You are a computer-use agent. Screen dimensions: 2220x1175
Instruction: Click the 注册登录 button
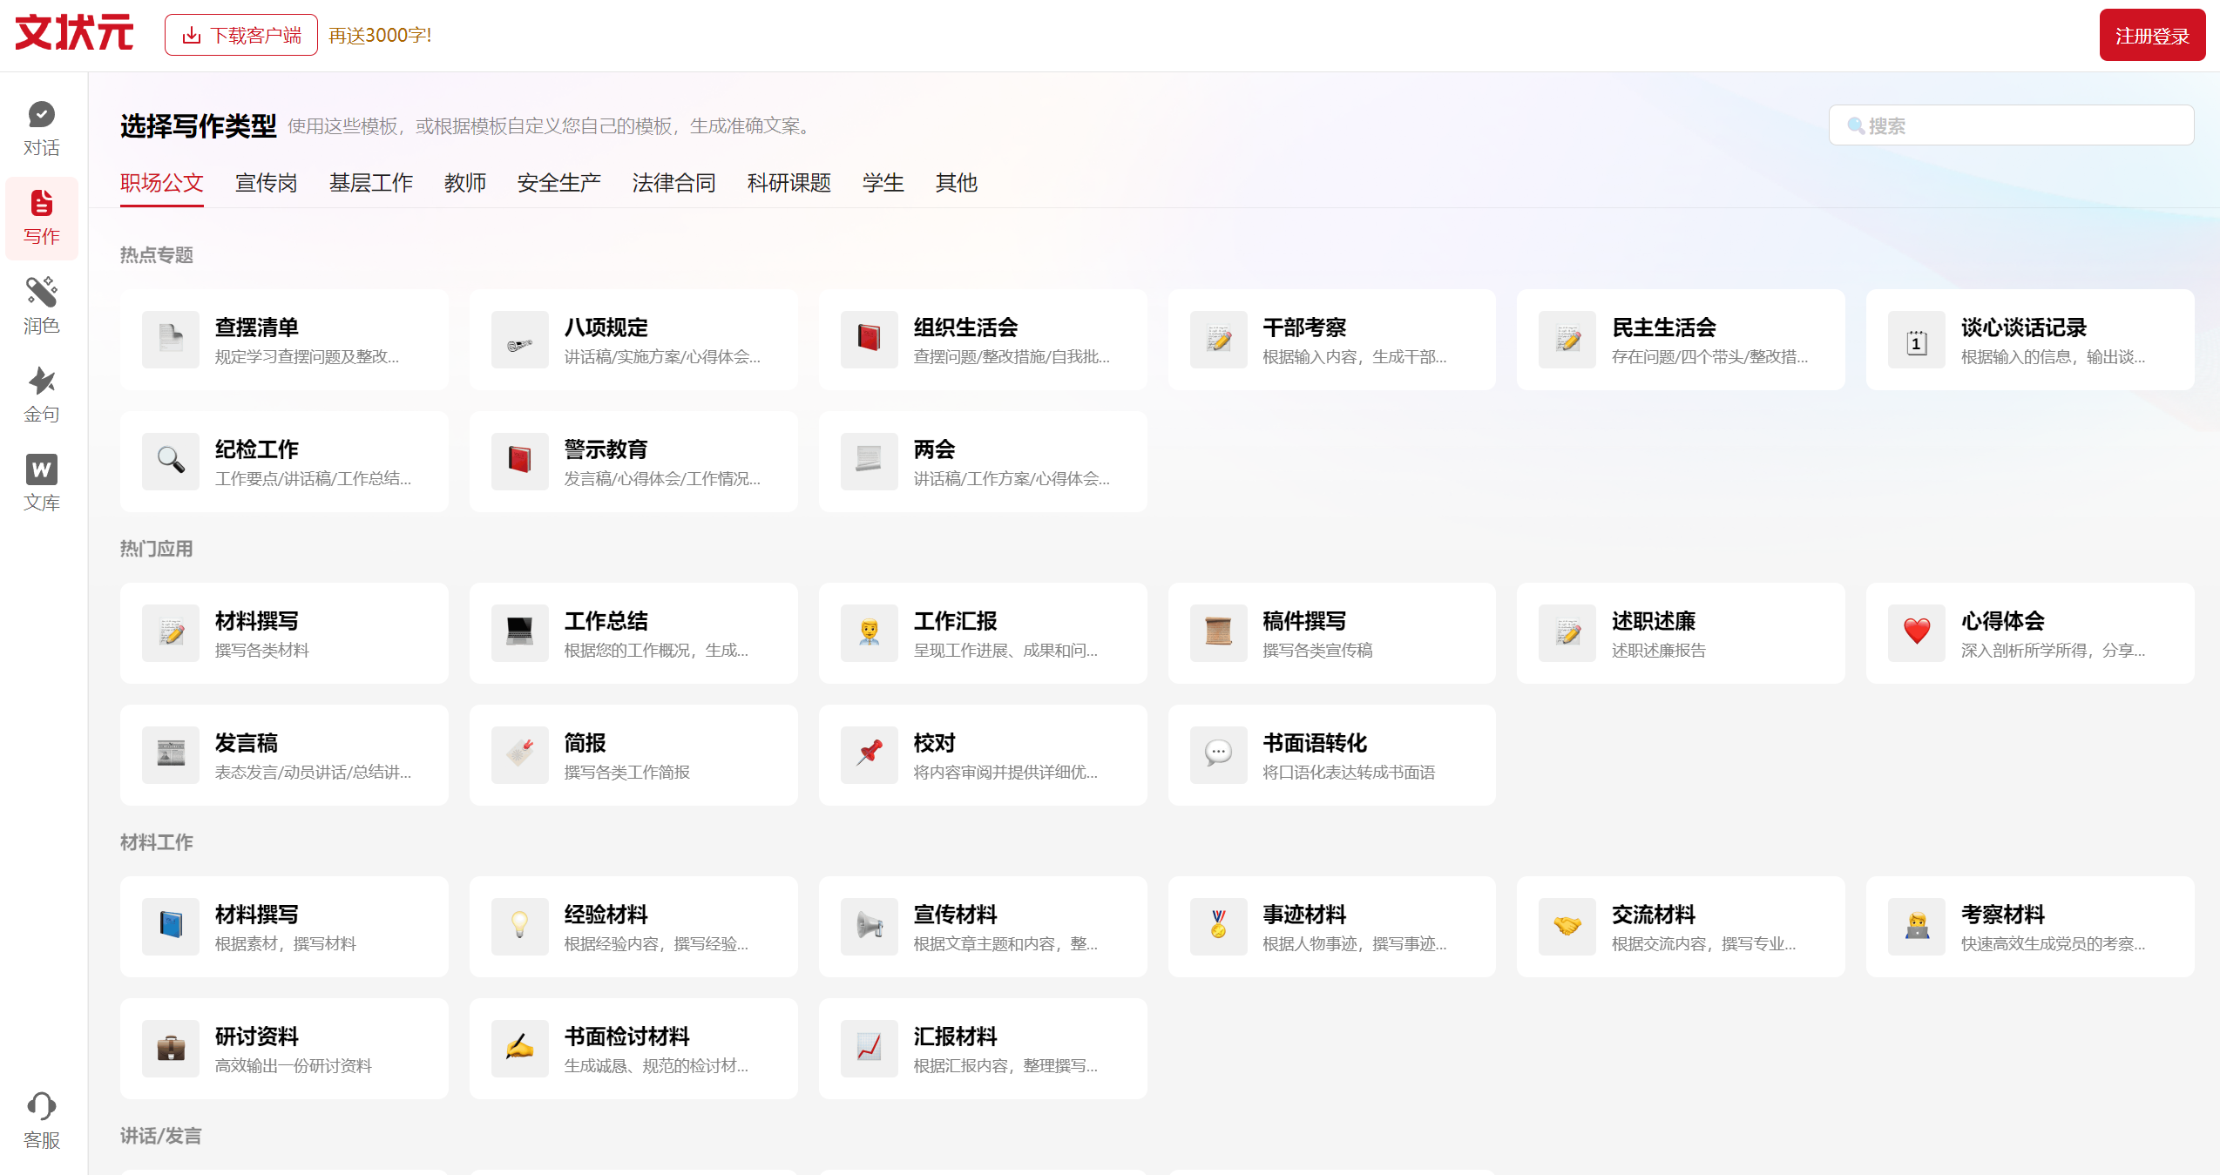point(2150,35)
